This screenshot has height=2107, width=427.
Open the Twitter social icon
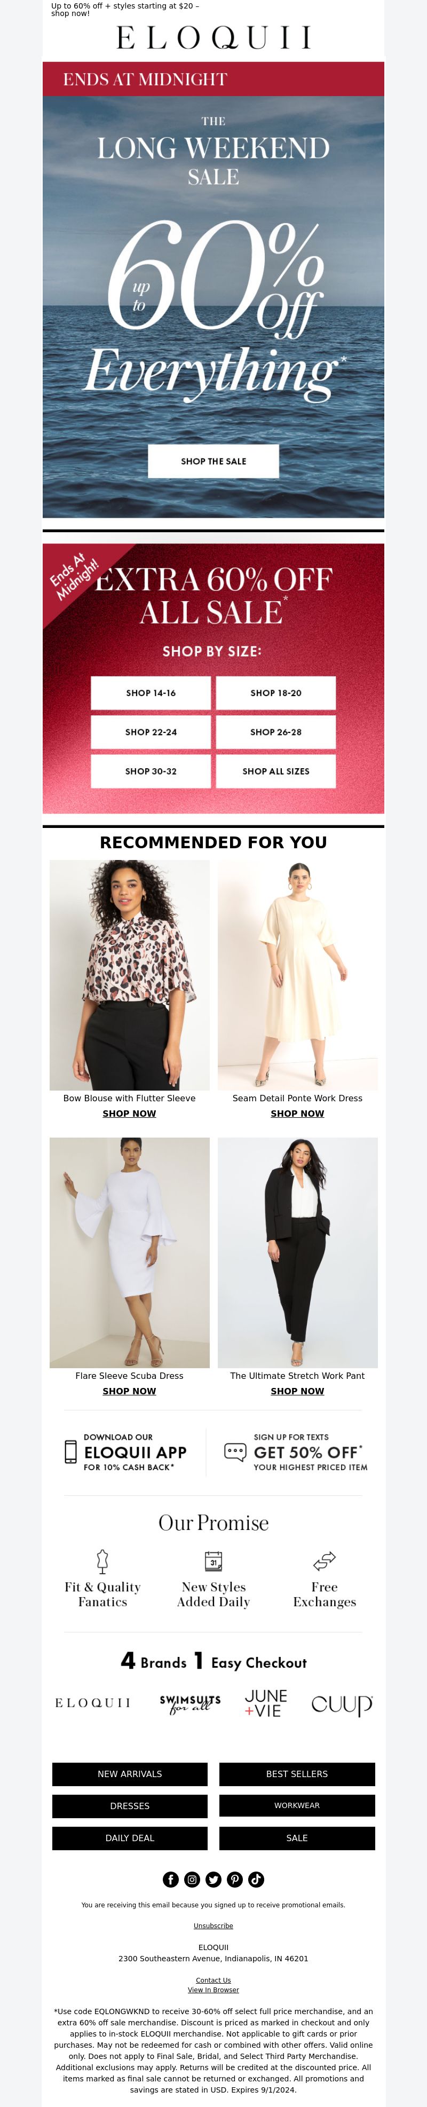pos(213,1879)
